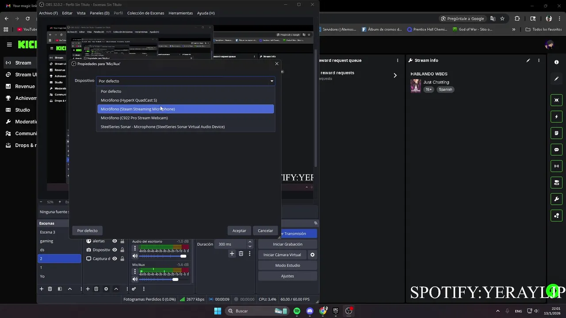Add a new source with plus icon
The width and height of the screenshot is (566, 318).
tap(88, 289)
